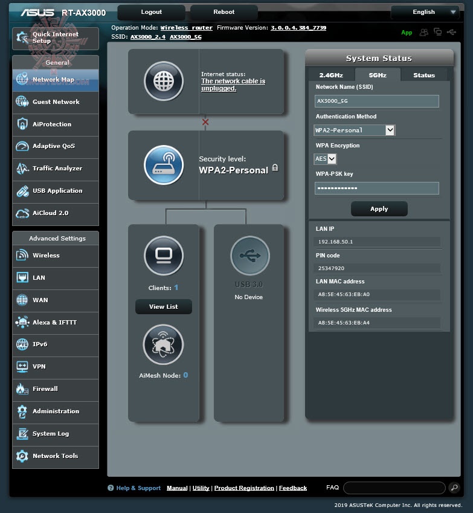Screen dimensions: 473x513
Task: Click the Wireless signal icon in sidebar
Action: [x=22, y=255]
